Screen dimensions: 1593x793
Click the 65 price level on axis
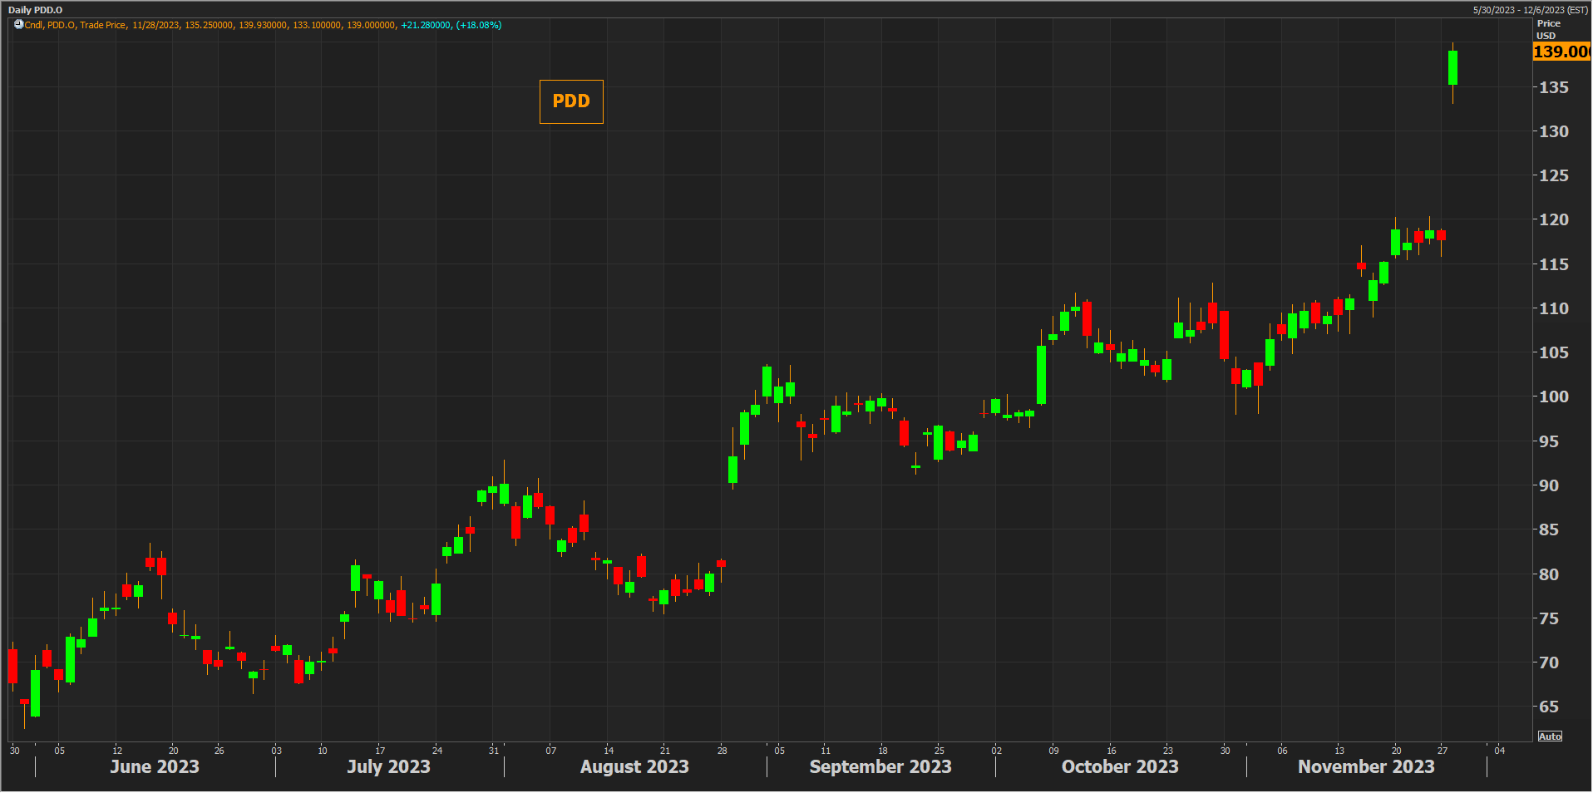(1549, 707)
